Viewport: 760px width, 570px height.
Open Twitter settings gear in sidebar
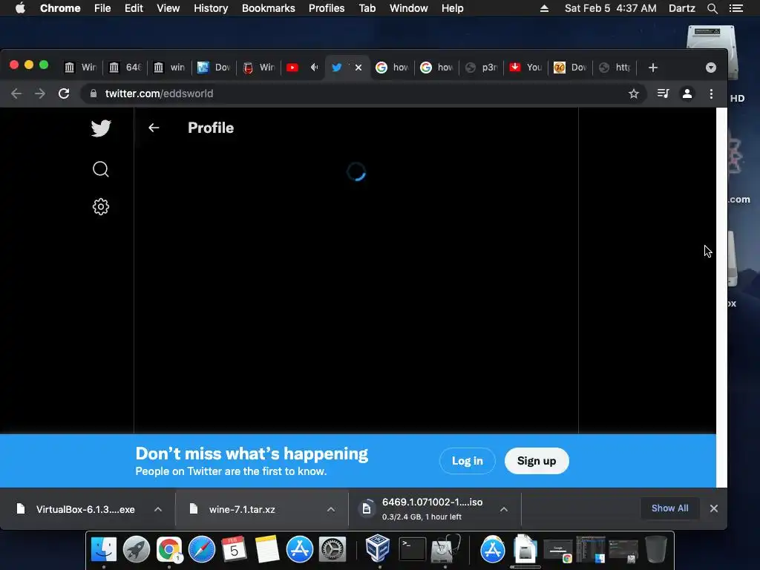pos(101,207)
